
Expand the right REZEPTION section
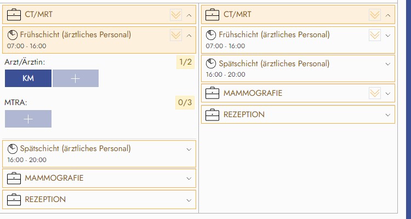coord(388,115)
